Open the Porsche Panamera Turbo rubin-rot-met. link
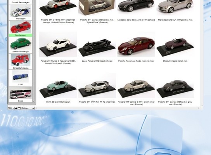211x155 pixels. [x=136, y=61]
